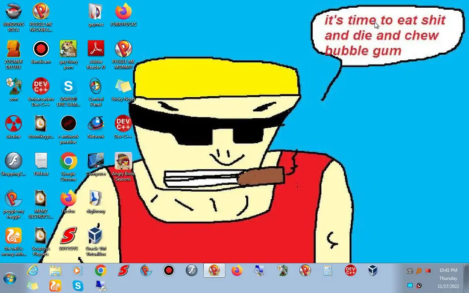Image resolution: width=469 pixels, height=293 pixels.
Task: Click the UC Browser taskbar icon
Action: click(x=55, y=286)
